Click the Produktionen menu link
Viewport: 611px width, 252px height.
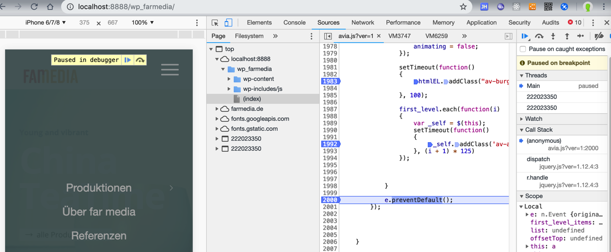[x=99, y=188]
